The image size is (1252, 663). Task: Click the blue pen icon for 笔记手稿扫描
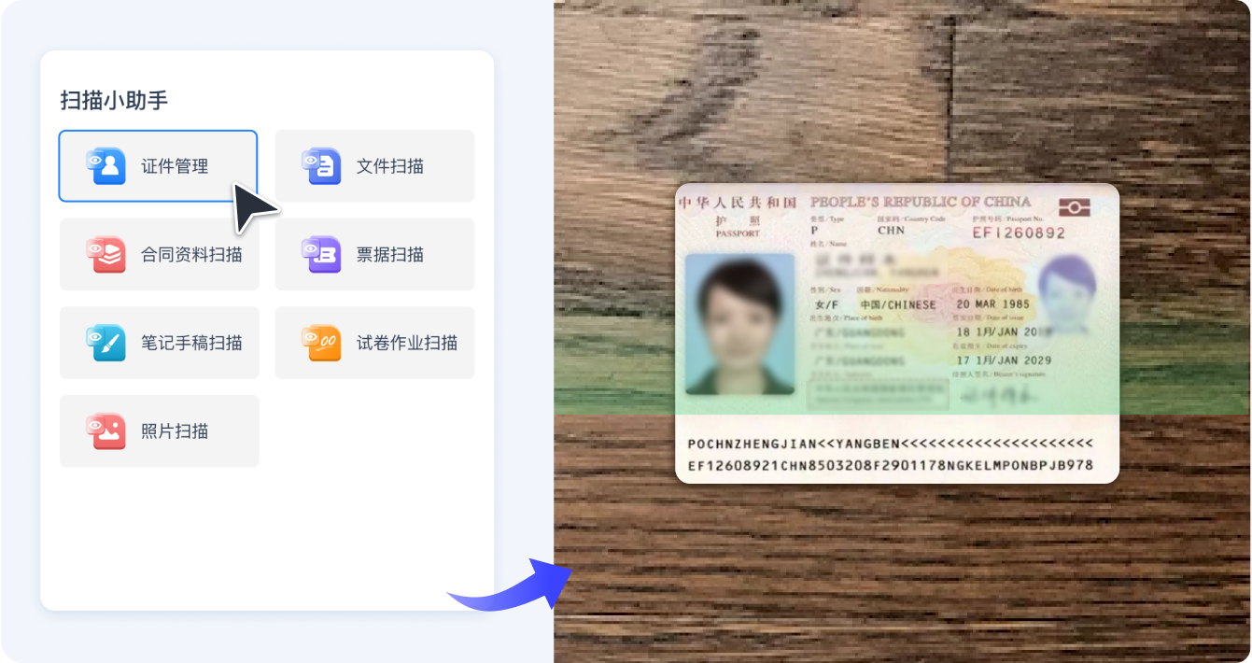click(x=106, y=343)
